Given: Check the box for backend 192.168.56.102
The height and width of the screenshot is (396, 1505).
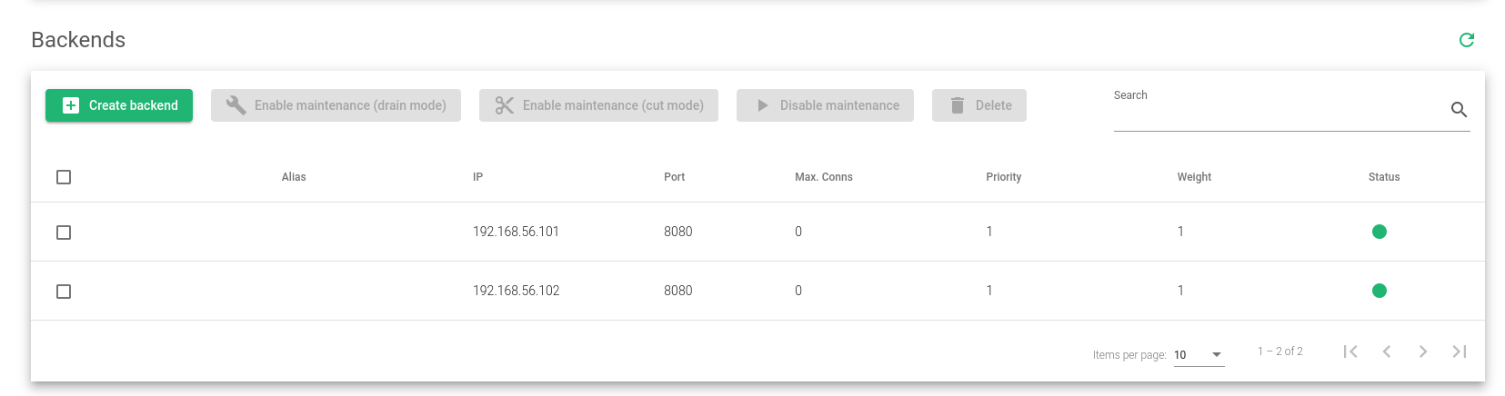Looking at the screenshot, I should tap(64, 292).
